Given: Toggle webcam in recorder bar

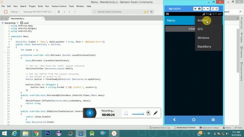Looking at the screenshot, I should point(148,113).
